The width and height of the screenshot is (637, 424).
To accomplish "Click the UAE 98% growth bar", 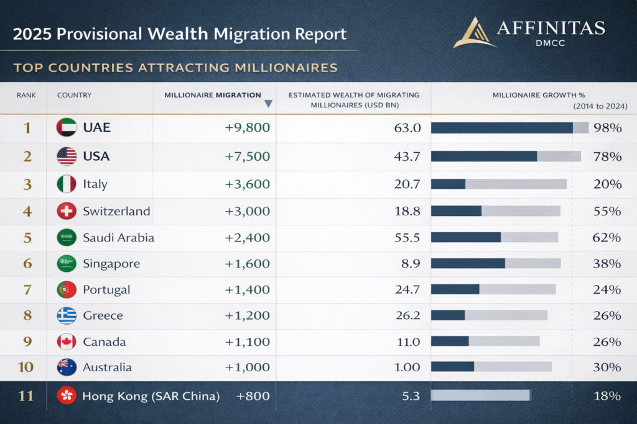I will point(509,128).
